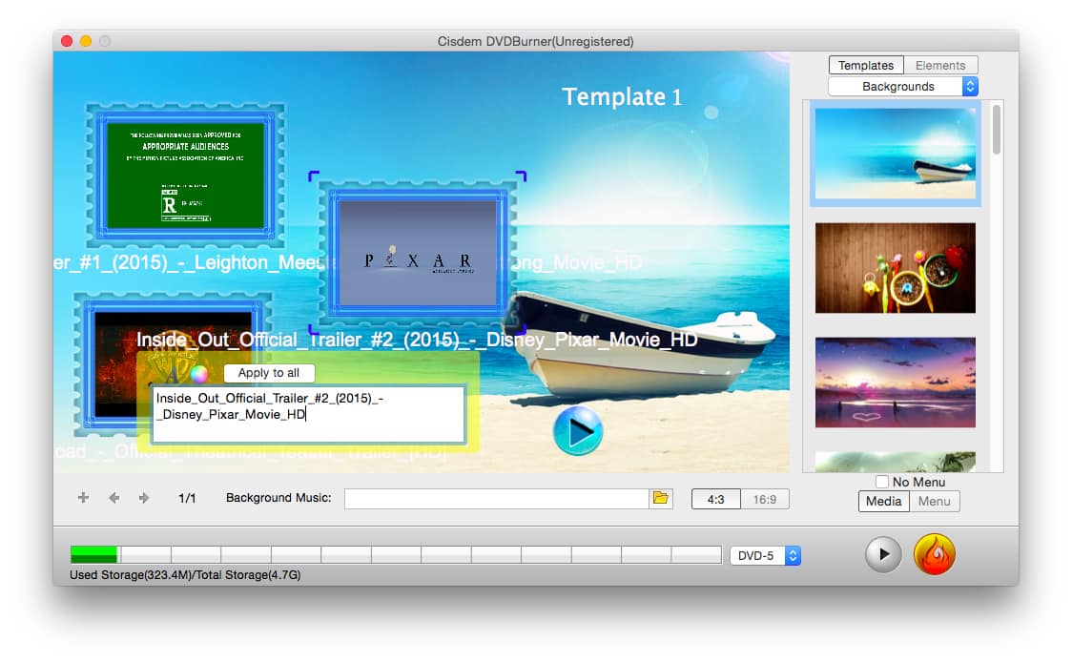Click the Template 1 title text

coord(622,97)
